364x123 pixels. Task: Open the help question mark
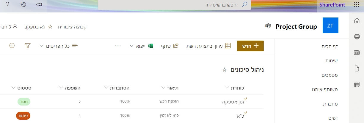[7, 5]
